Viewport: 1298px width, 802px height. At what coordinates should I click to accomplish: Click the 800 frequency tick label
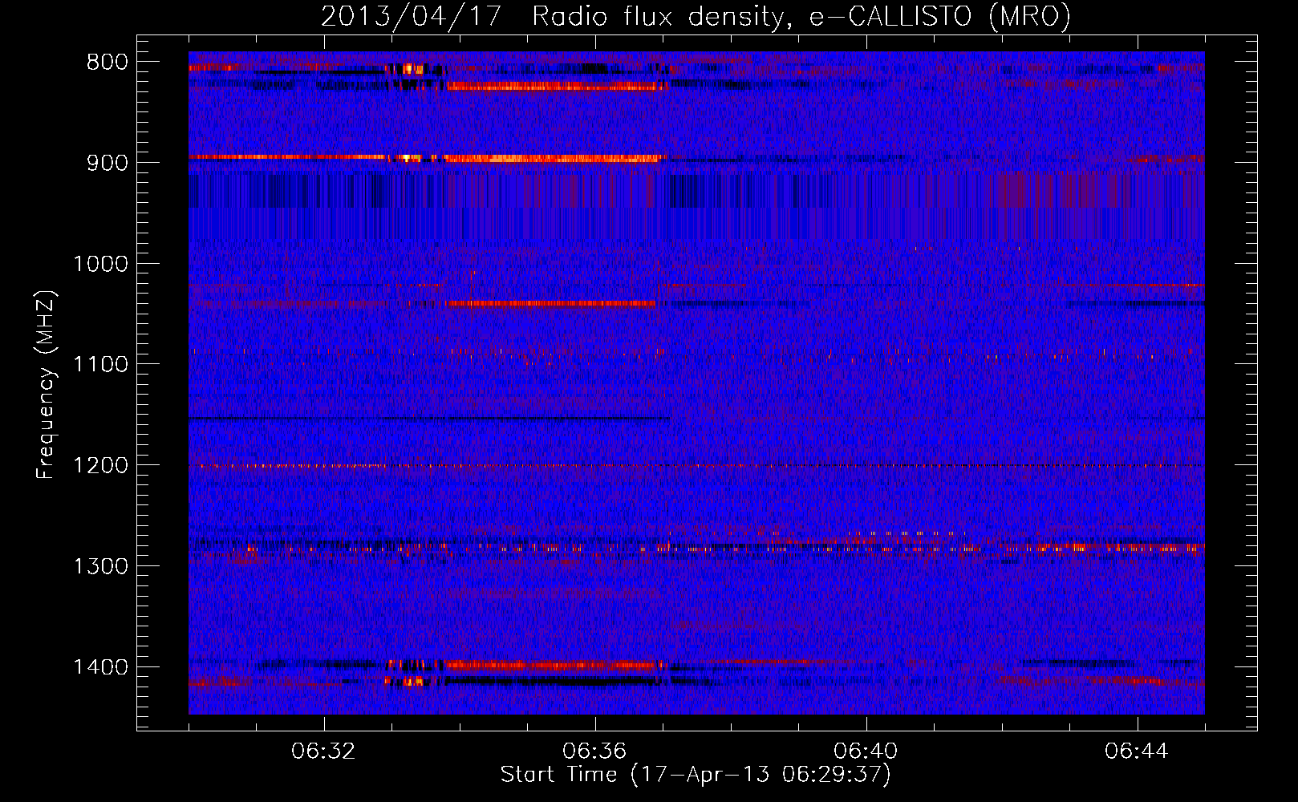[107, 63]
